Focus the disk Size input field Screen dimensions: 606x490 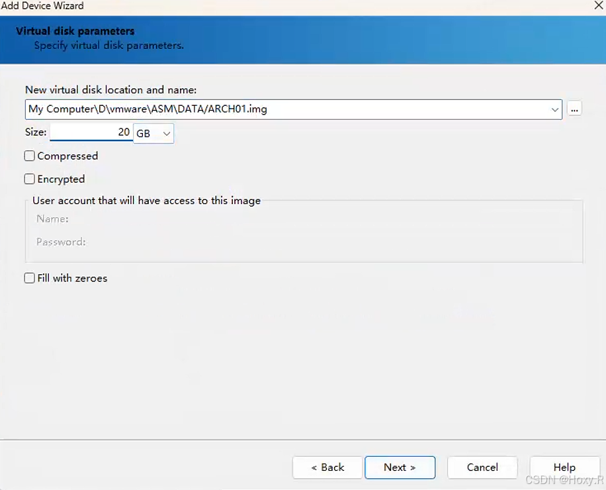tap(91, 132)
